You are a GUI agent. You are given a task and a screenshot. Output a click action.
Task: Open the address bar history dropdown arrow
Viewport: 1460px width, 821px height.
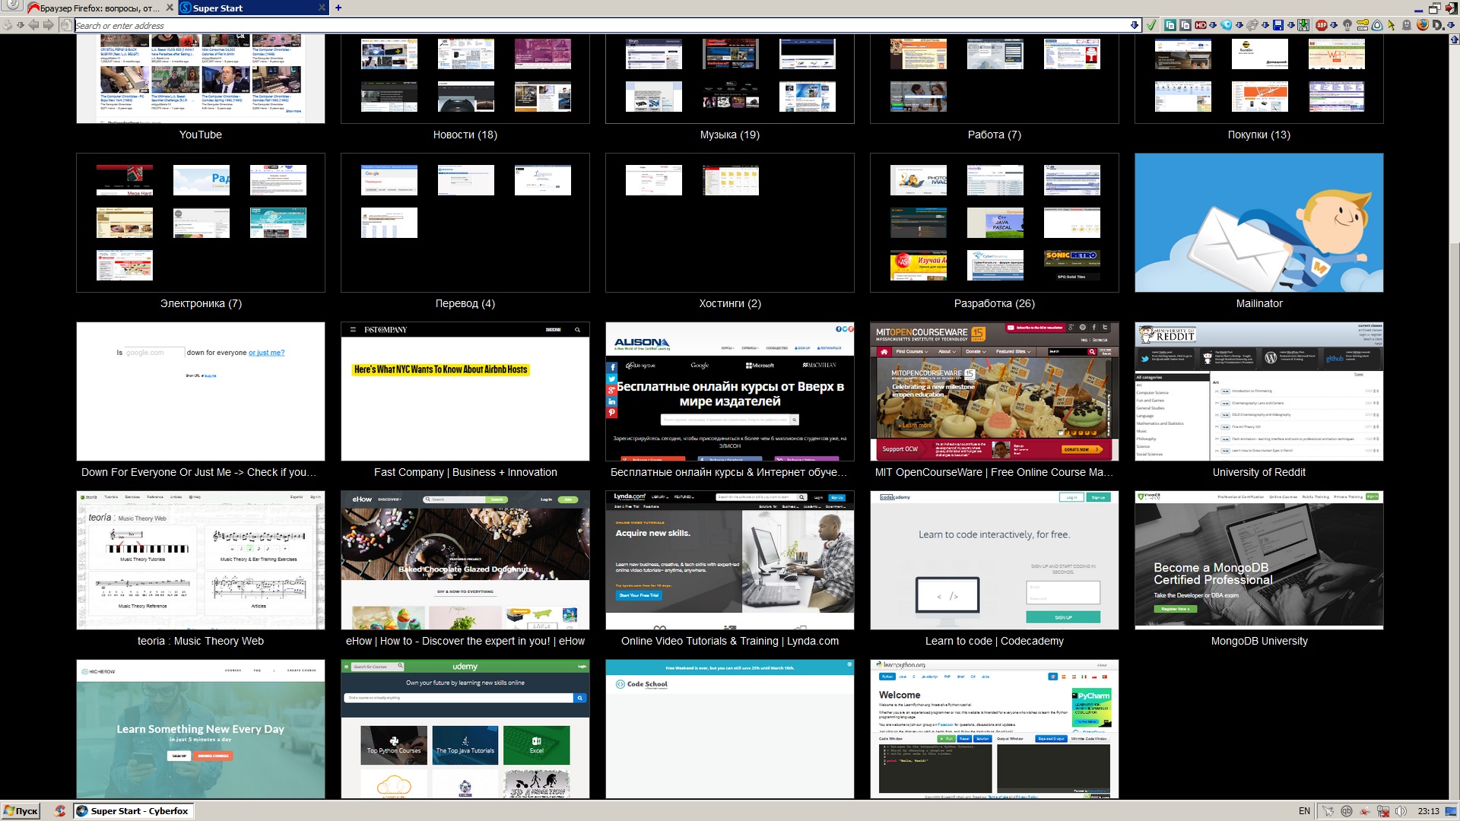(x=1135, y=25)
